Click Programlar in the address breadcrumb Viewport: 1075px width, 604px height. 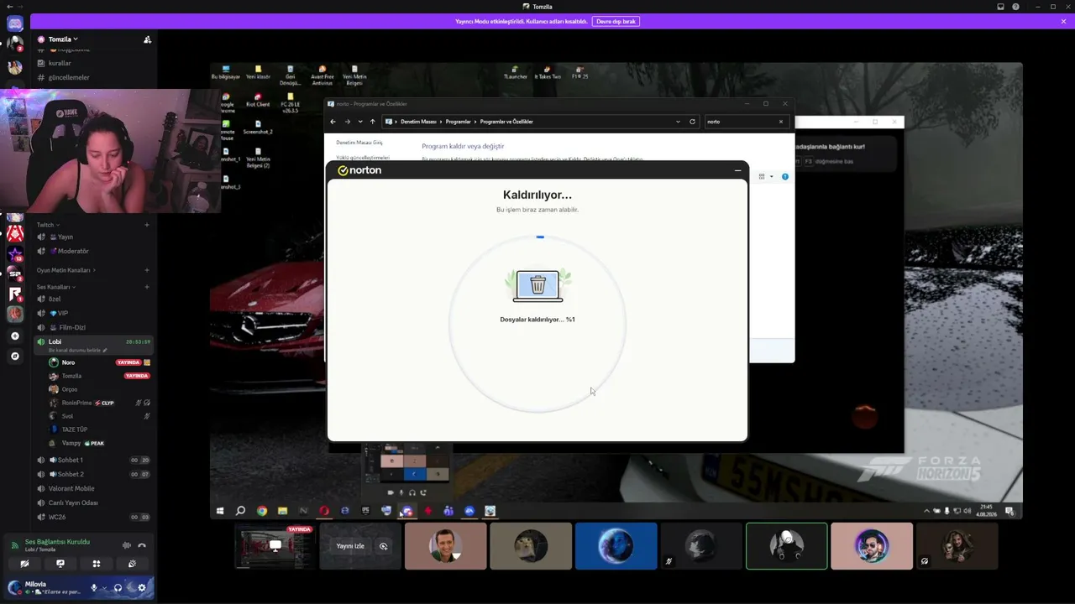coord(458,122)
